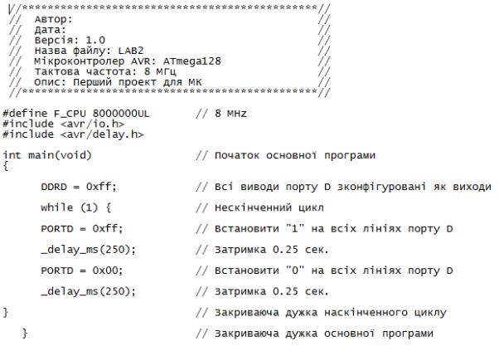Click the Версія: 1.0 header comment
Image resolution: width=499 pixels, height=351 pixels.
pyautogui.click(x=70, y=41)
